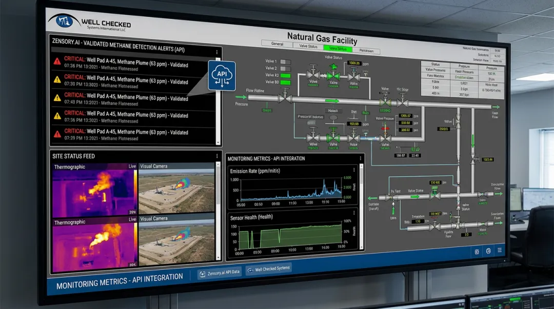The height and width of the screenshot is (309, 554).
Task: Click yellow warning triangle on 07:36 PM alert
Action: [57, 115]
